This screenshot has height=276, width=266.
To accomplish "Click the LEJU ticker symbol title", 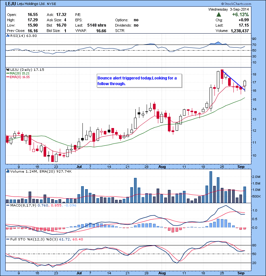I will [11, 4].
